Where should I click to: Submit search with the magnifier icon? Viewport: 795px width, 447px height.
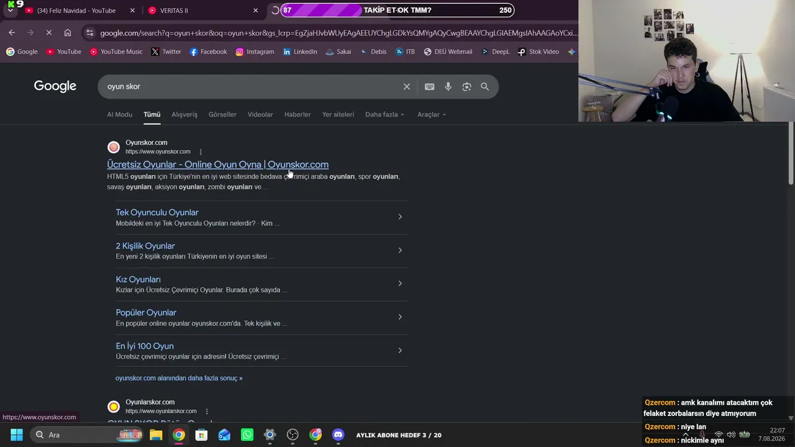coord(484,87)
